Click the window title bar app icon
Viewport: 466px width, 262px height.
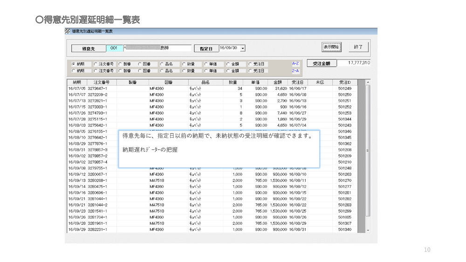pos(68,31)
